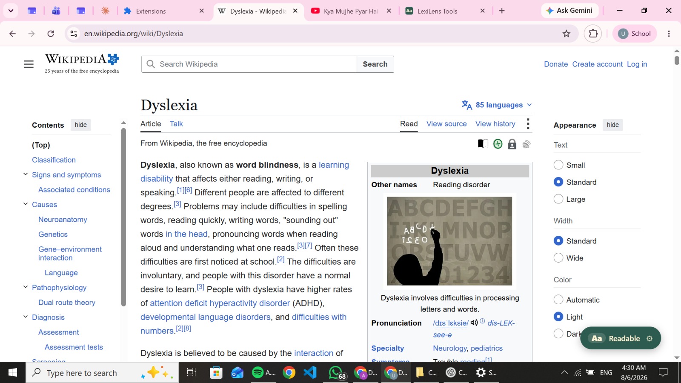Click the Wikipedia logo to go home

click(82, 63)
